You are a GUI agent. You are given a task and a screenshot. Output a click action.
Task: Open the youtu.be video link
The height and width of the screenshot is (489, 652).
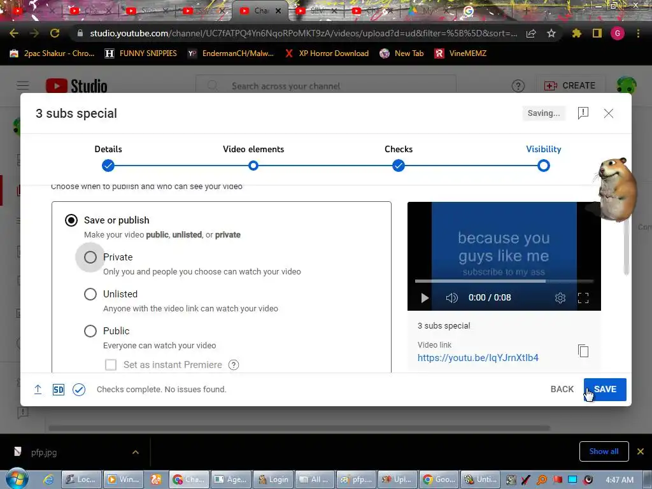coord(478,358)
